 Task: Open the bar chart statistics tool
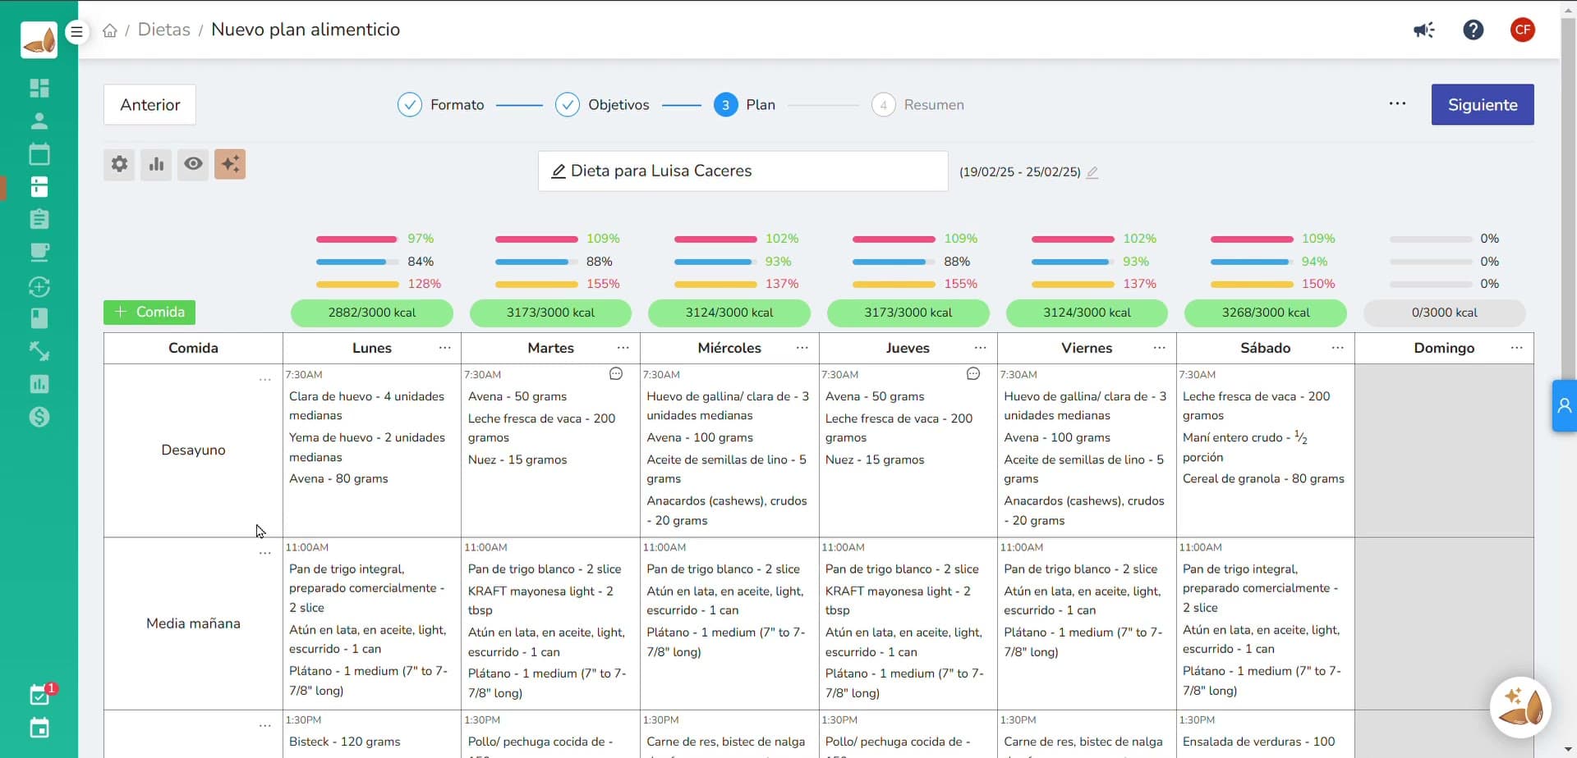coord(156,164)
